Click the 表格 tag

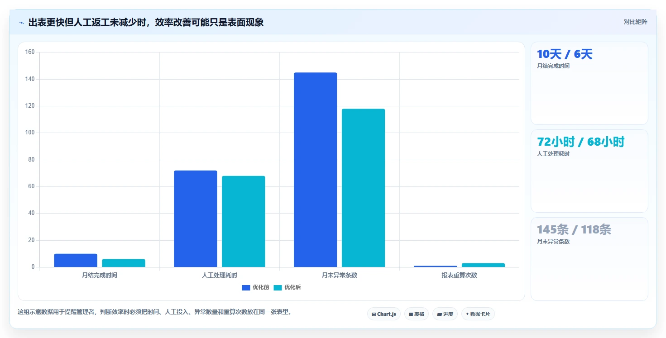coord(416,314)
